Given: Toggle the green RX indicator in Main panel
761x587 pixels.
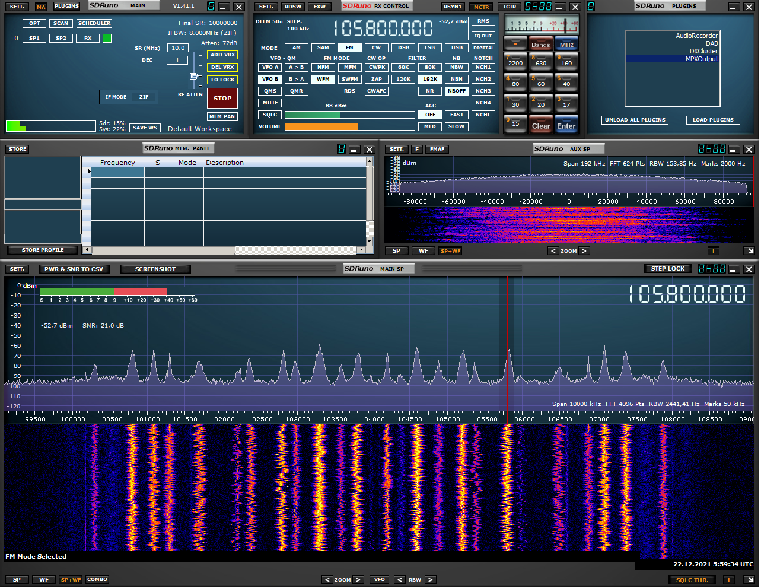Looking at the screenshot, I should [x=107, y=38].
